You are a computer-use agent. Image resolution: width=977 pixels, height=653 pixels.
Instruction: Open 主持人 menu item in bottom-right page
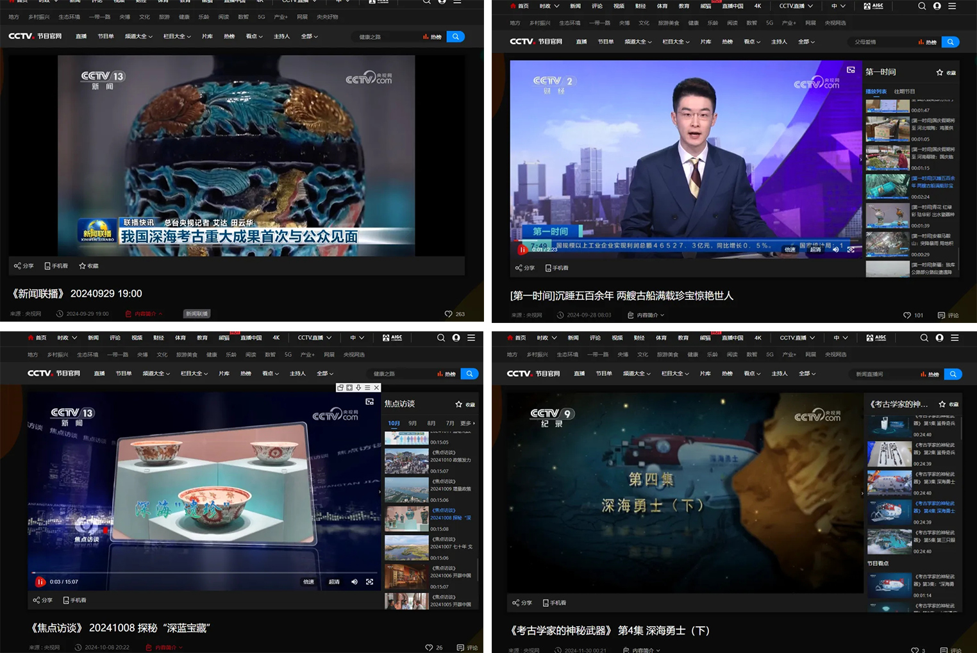(x=779, y=374)
